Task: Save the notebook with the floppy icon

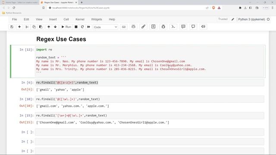Action: point(12,27)
